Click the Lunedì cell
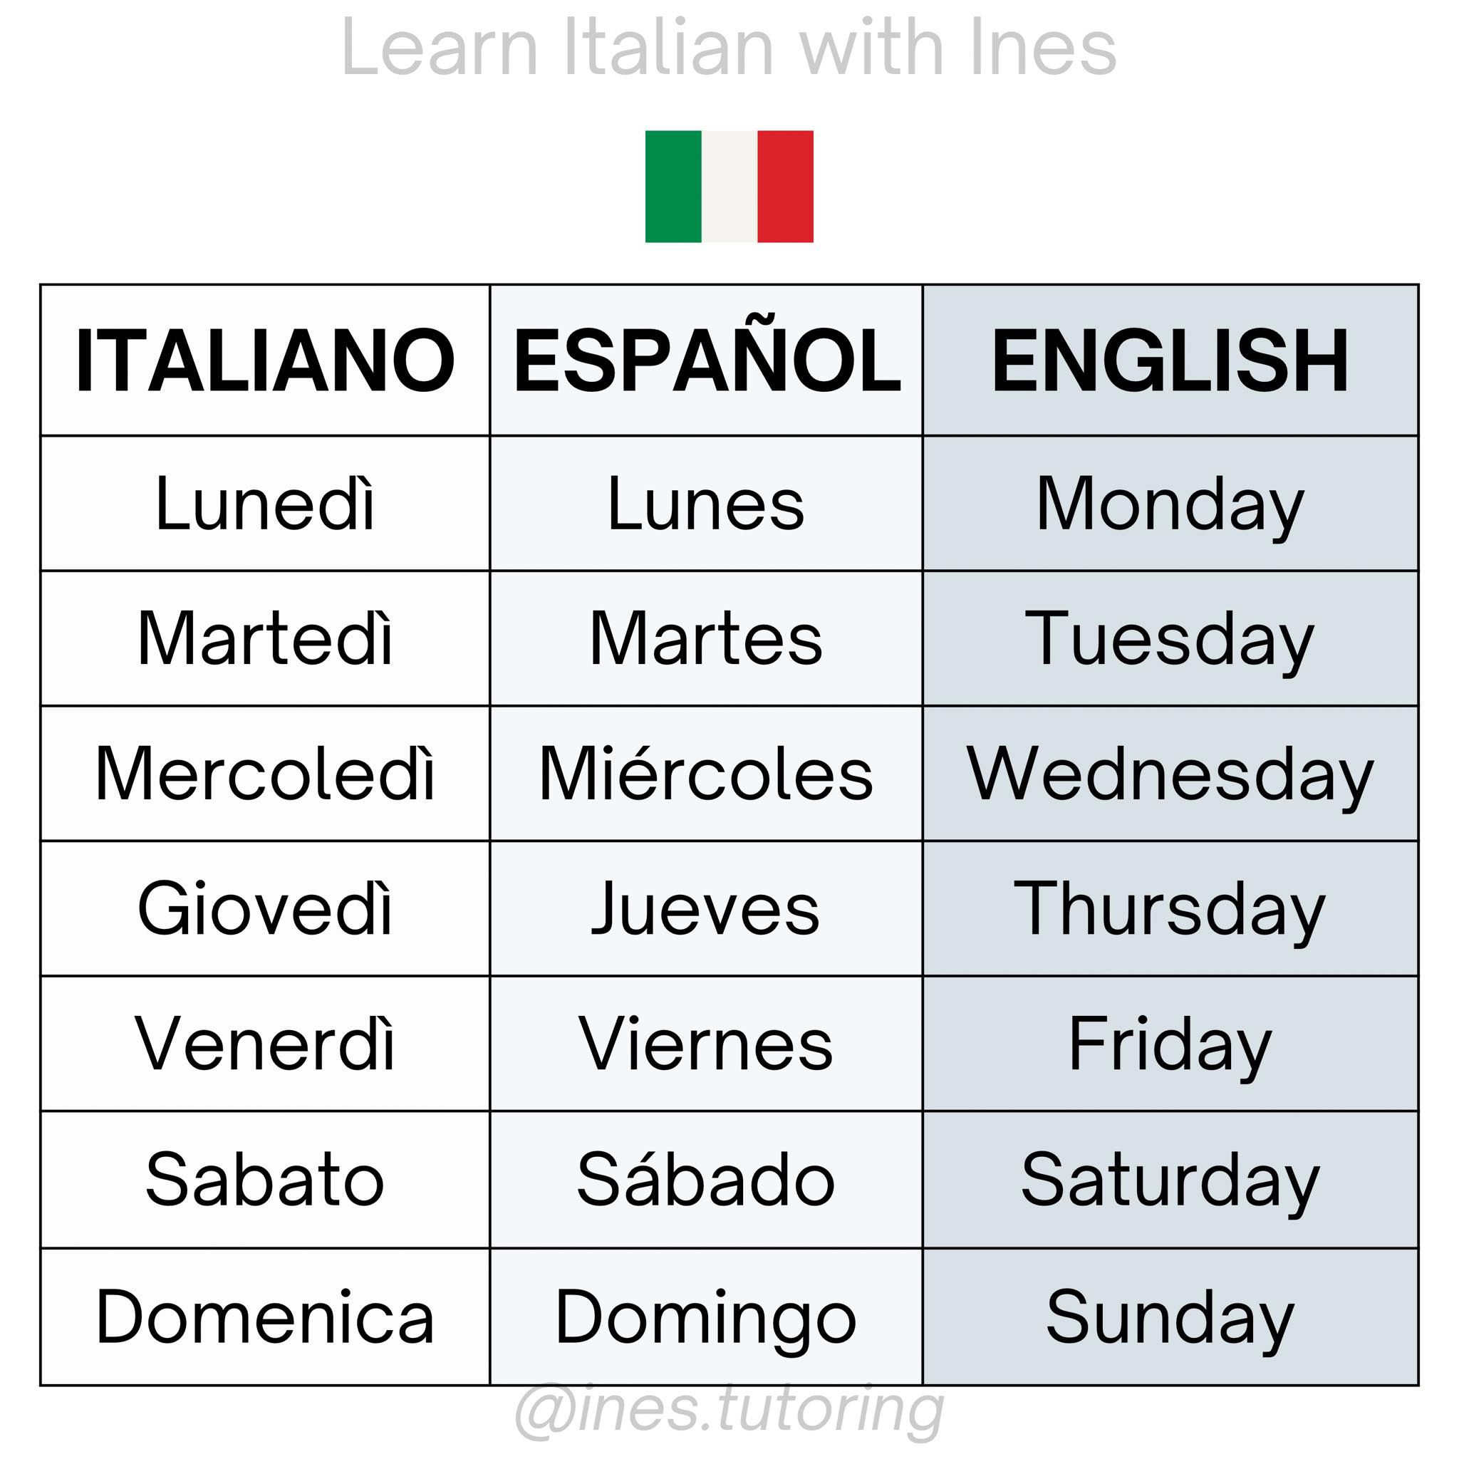1459x1459 pixels. tap(265, 503)
